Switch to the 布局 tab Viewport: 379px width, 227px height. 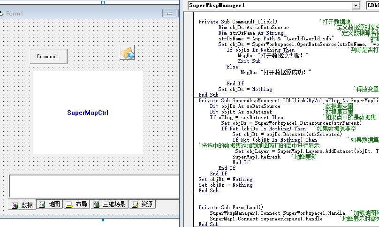[x=76, y=204]
